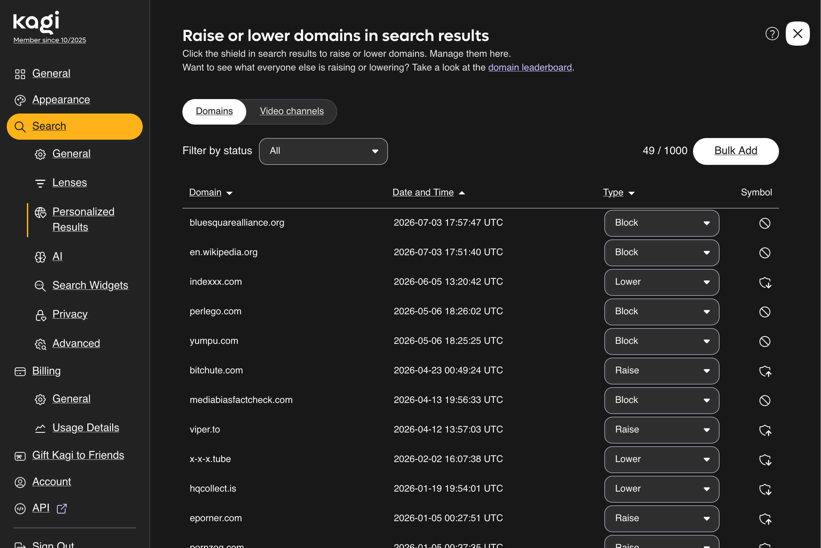Image resolution: width=821 pixels, height=548 pixels.
Task: Click the raise shield symbol for bitchute.com
Action: coord(765,371)
